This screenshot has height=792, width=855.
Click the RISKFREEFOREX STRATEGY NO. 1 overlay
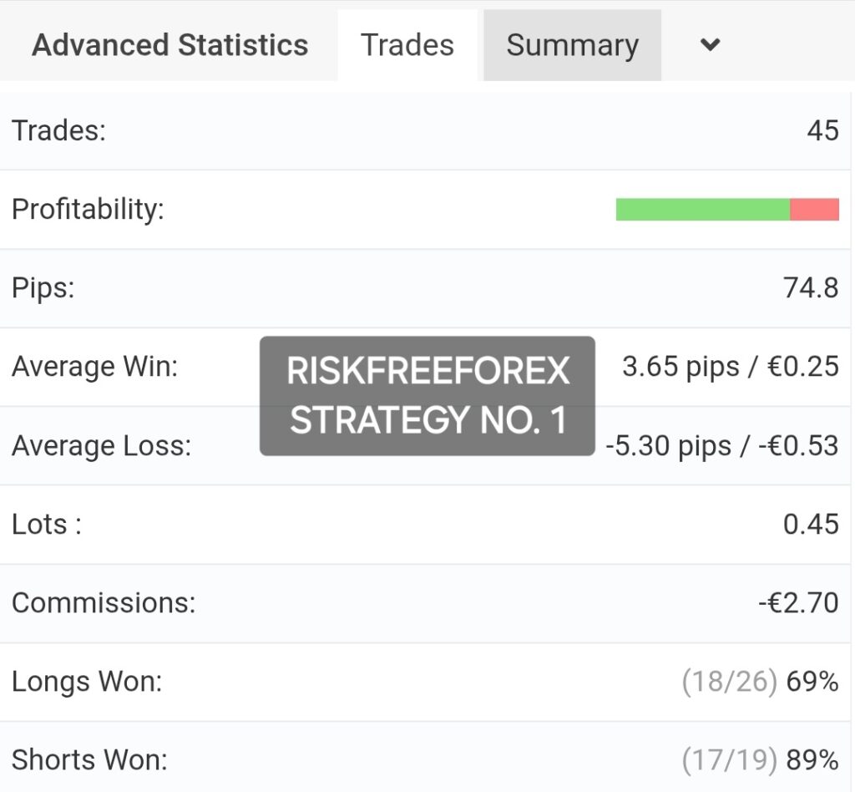427,396
